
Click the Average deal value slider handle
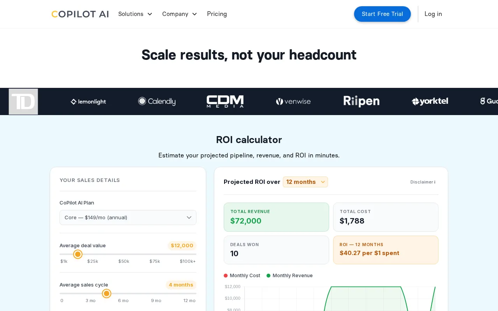(x=78, y=254)
